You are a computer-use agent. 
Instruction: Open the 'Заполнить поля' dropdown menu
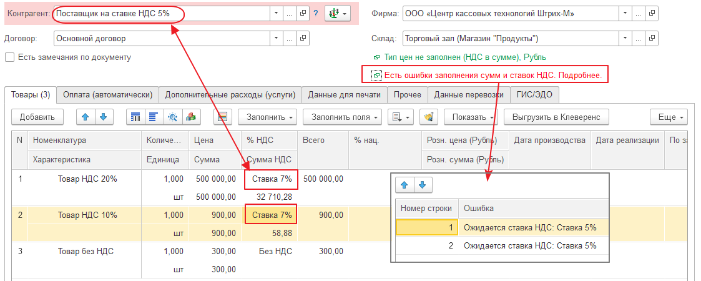click(x=342, y=117)
